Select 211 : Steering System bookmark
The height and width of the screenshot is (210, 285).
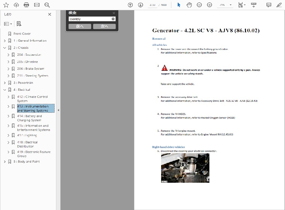[33, 76]
